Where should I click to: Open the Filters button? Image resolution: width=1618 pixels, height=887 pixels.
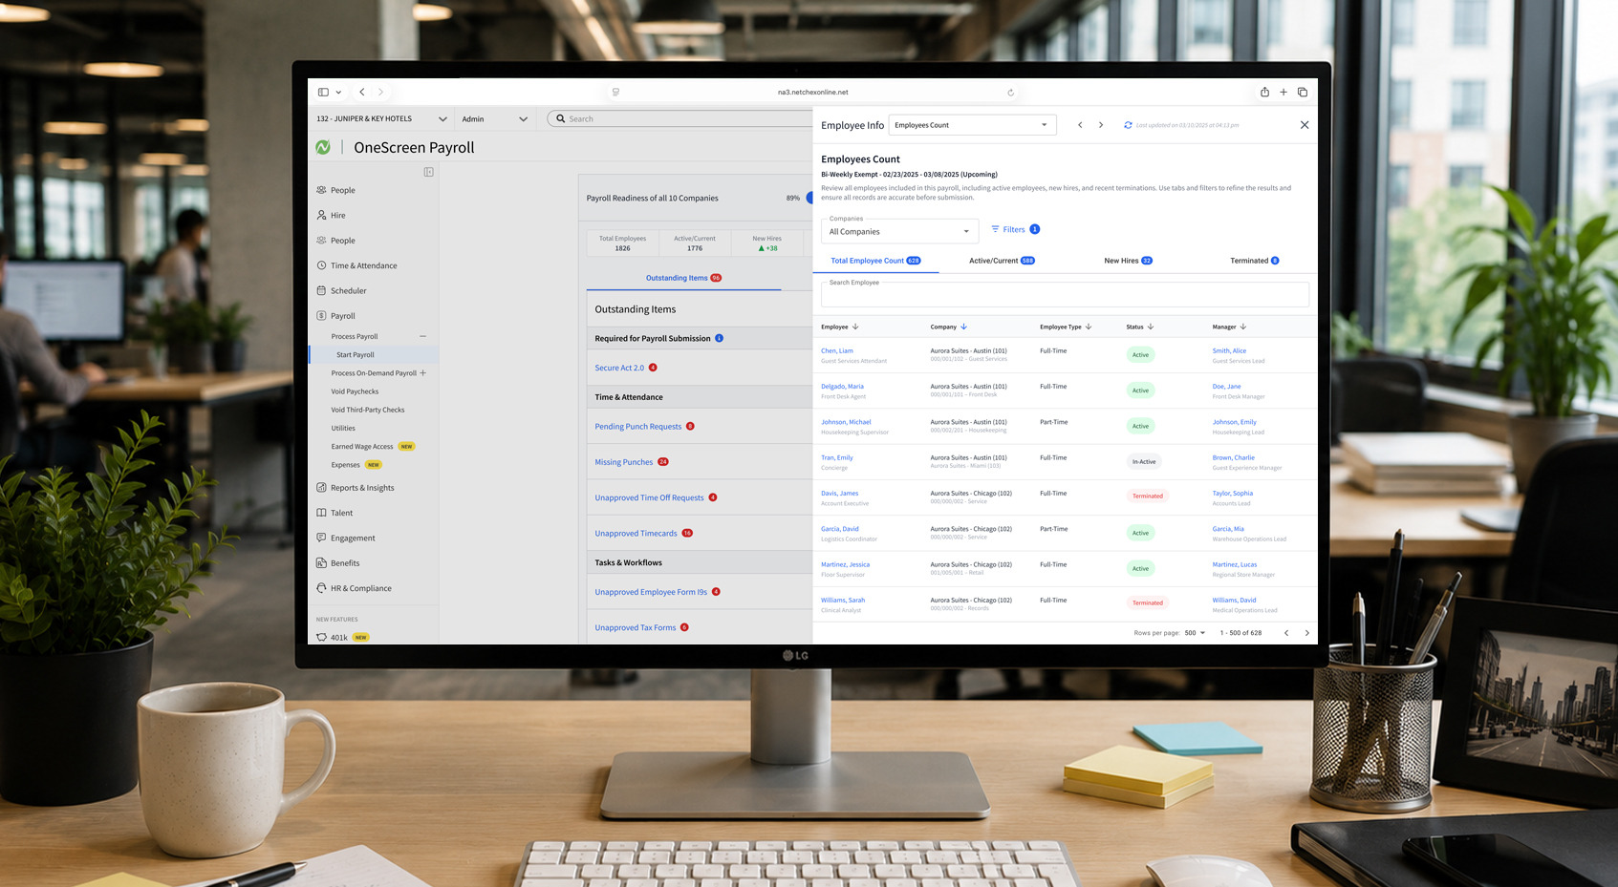[1015, 229]
